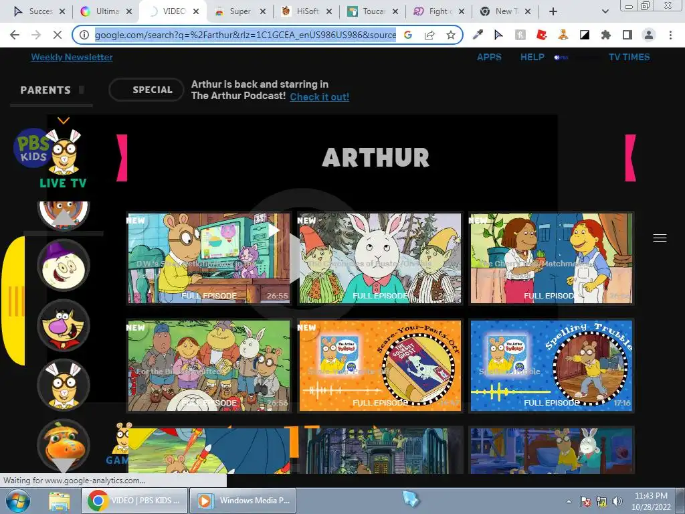This screenshot has width=685, height=514.
Task: Select the orange dinosaur show icon
Action: [x=64, y=444]
